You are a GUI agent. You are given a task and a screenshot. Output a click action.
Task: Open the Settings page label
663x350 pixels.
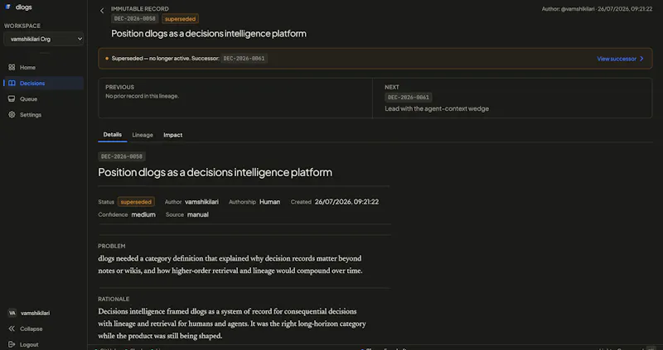[x=31, y=115]
